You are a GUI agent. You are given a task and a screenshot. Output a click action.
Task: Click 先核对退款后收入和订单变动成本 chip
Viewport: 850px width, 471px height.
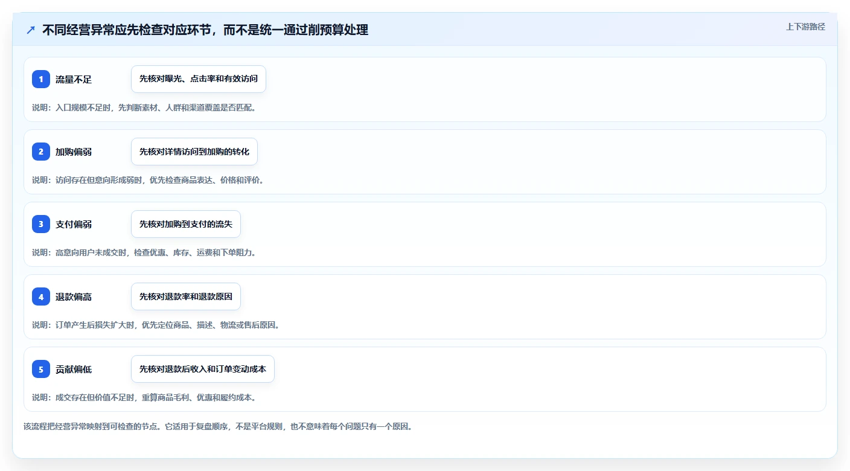(x=203, y=369)
